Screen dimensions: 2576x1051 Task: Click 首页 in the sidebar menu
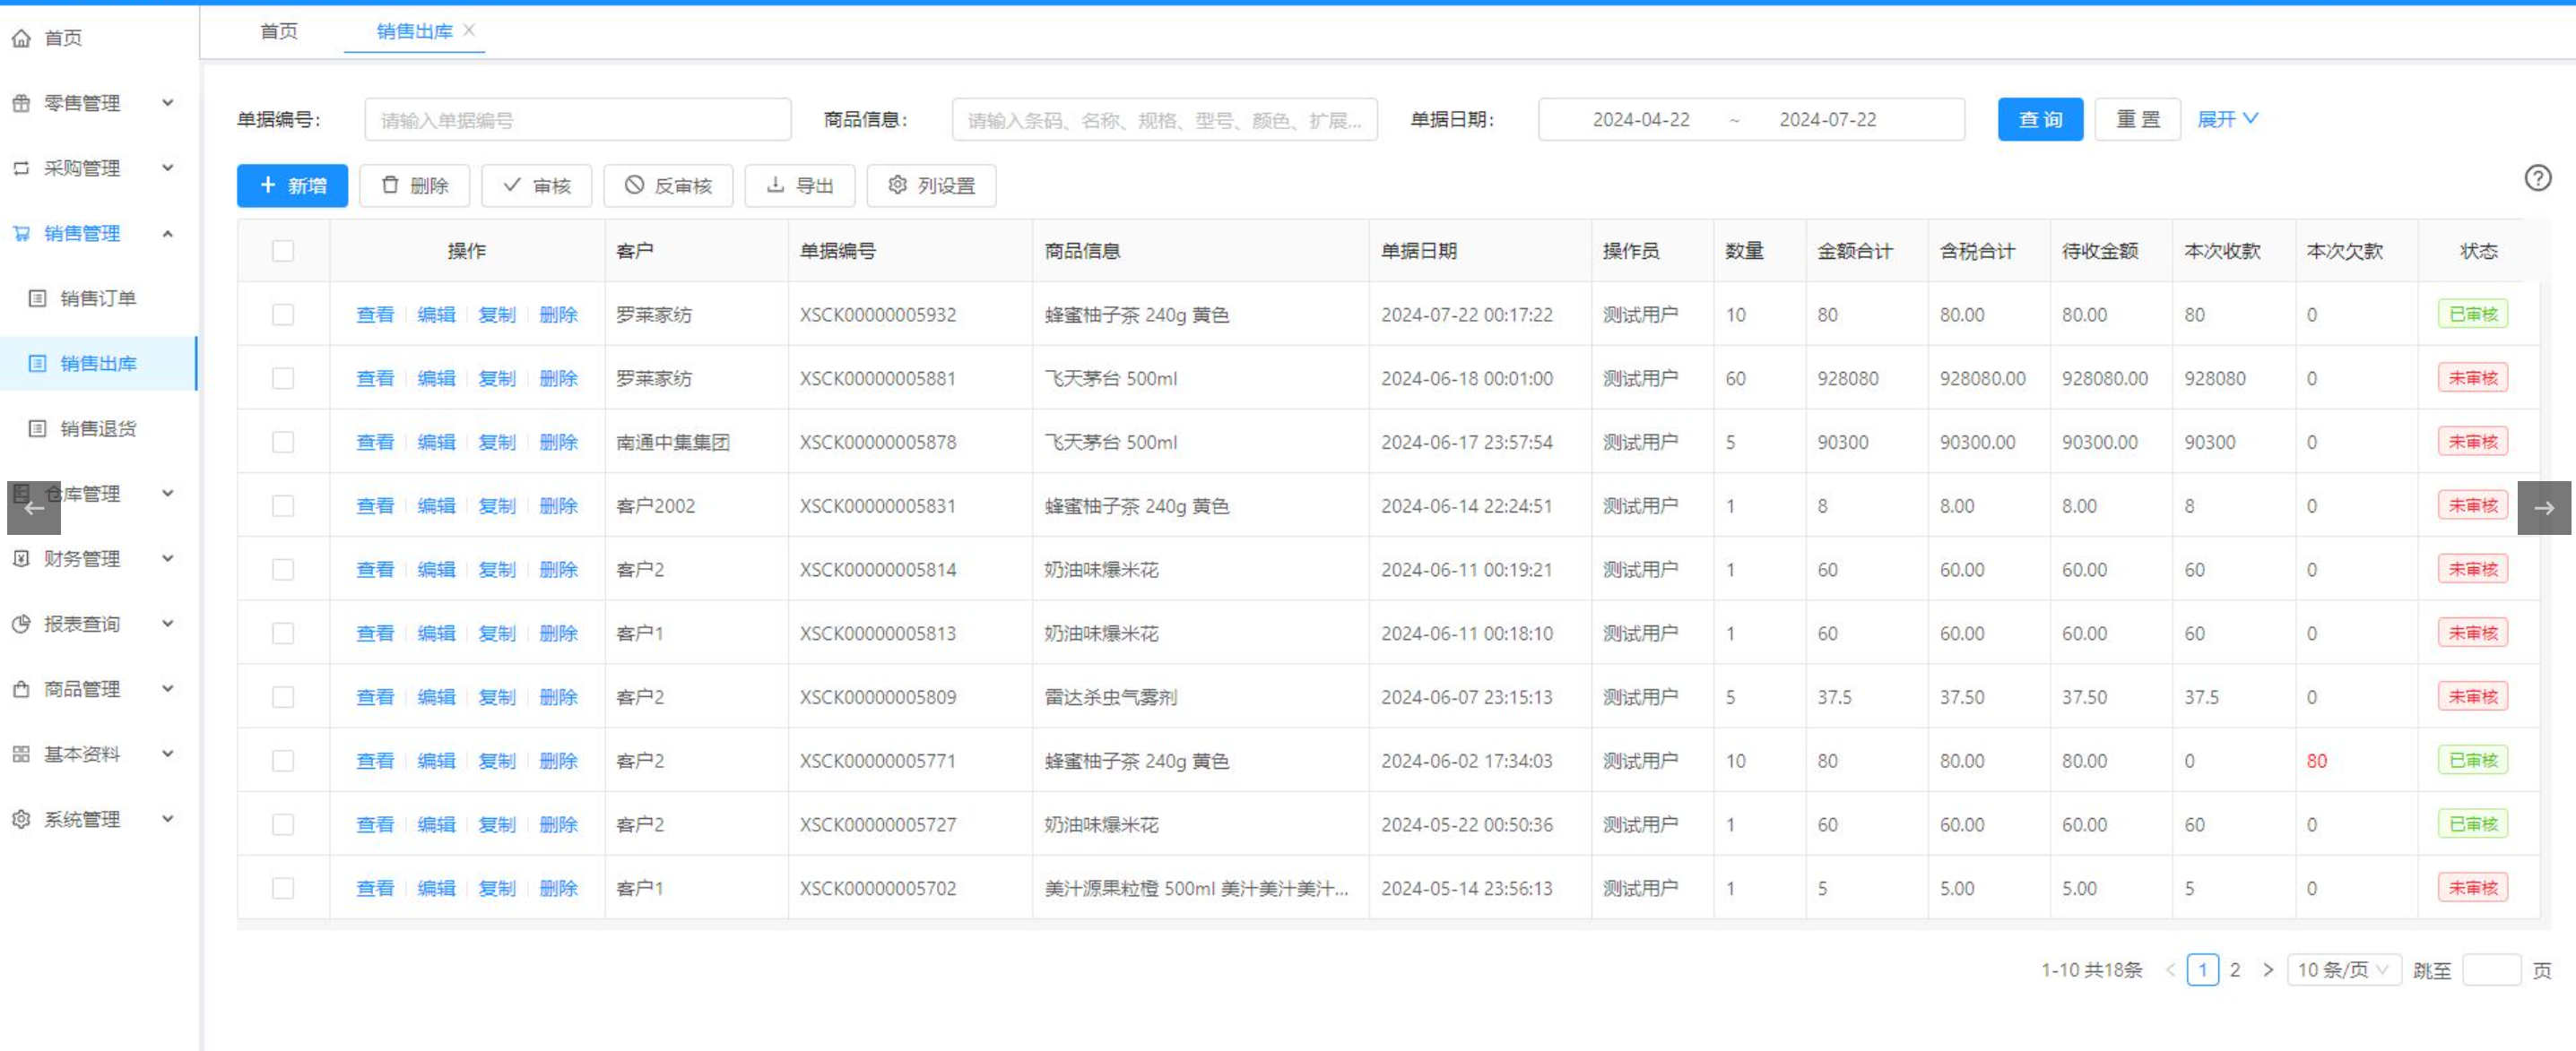pos(63,38)
